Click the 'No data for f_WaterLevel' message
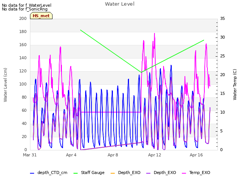 pyautogui.click(x=27, y=5)
